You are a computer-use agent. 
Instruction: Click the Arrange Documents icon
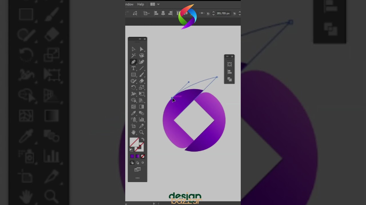tap(153, 4)
